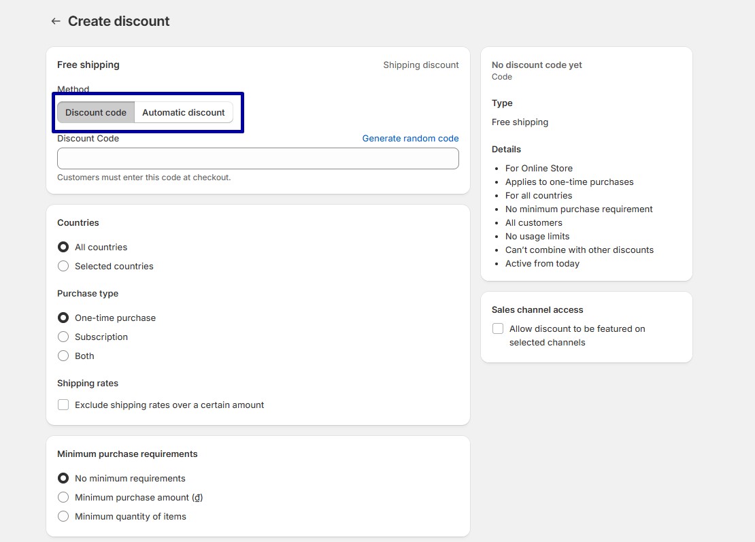Click the No usage limits detail item

pyautogui.click(x=537, y=237)
